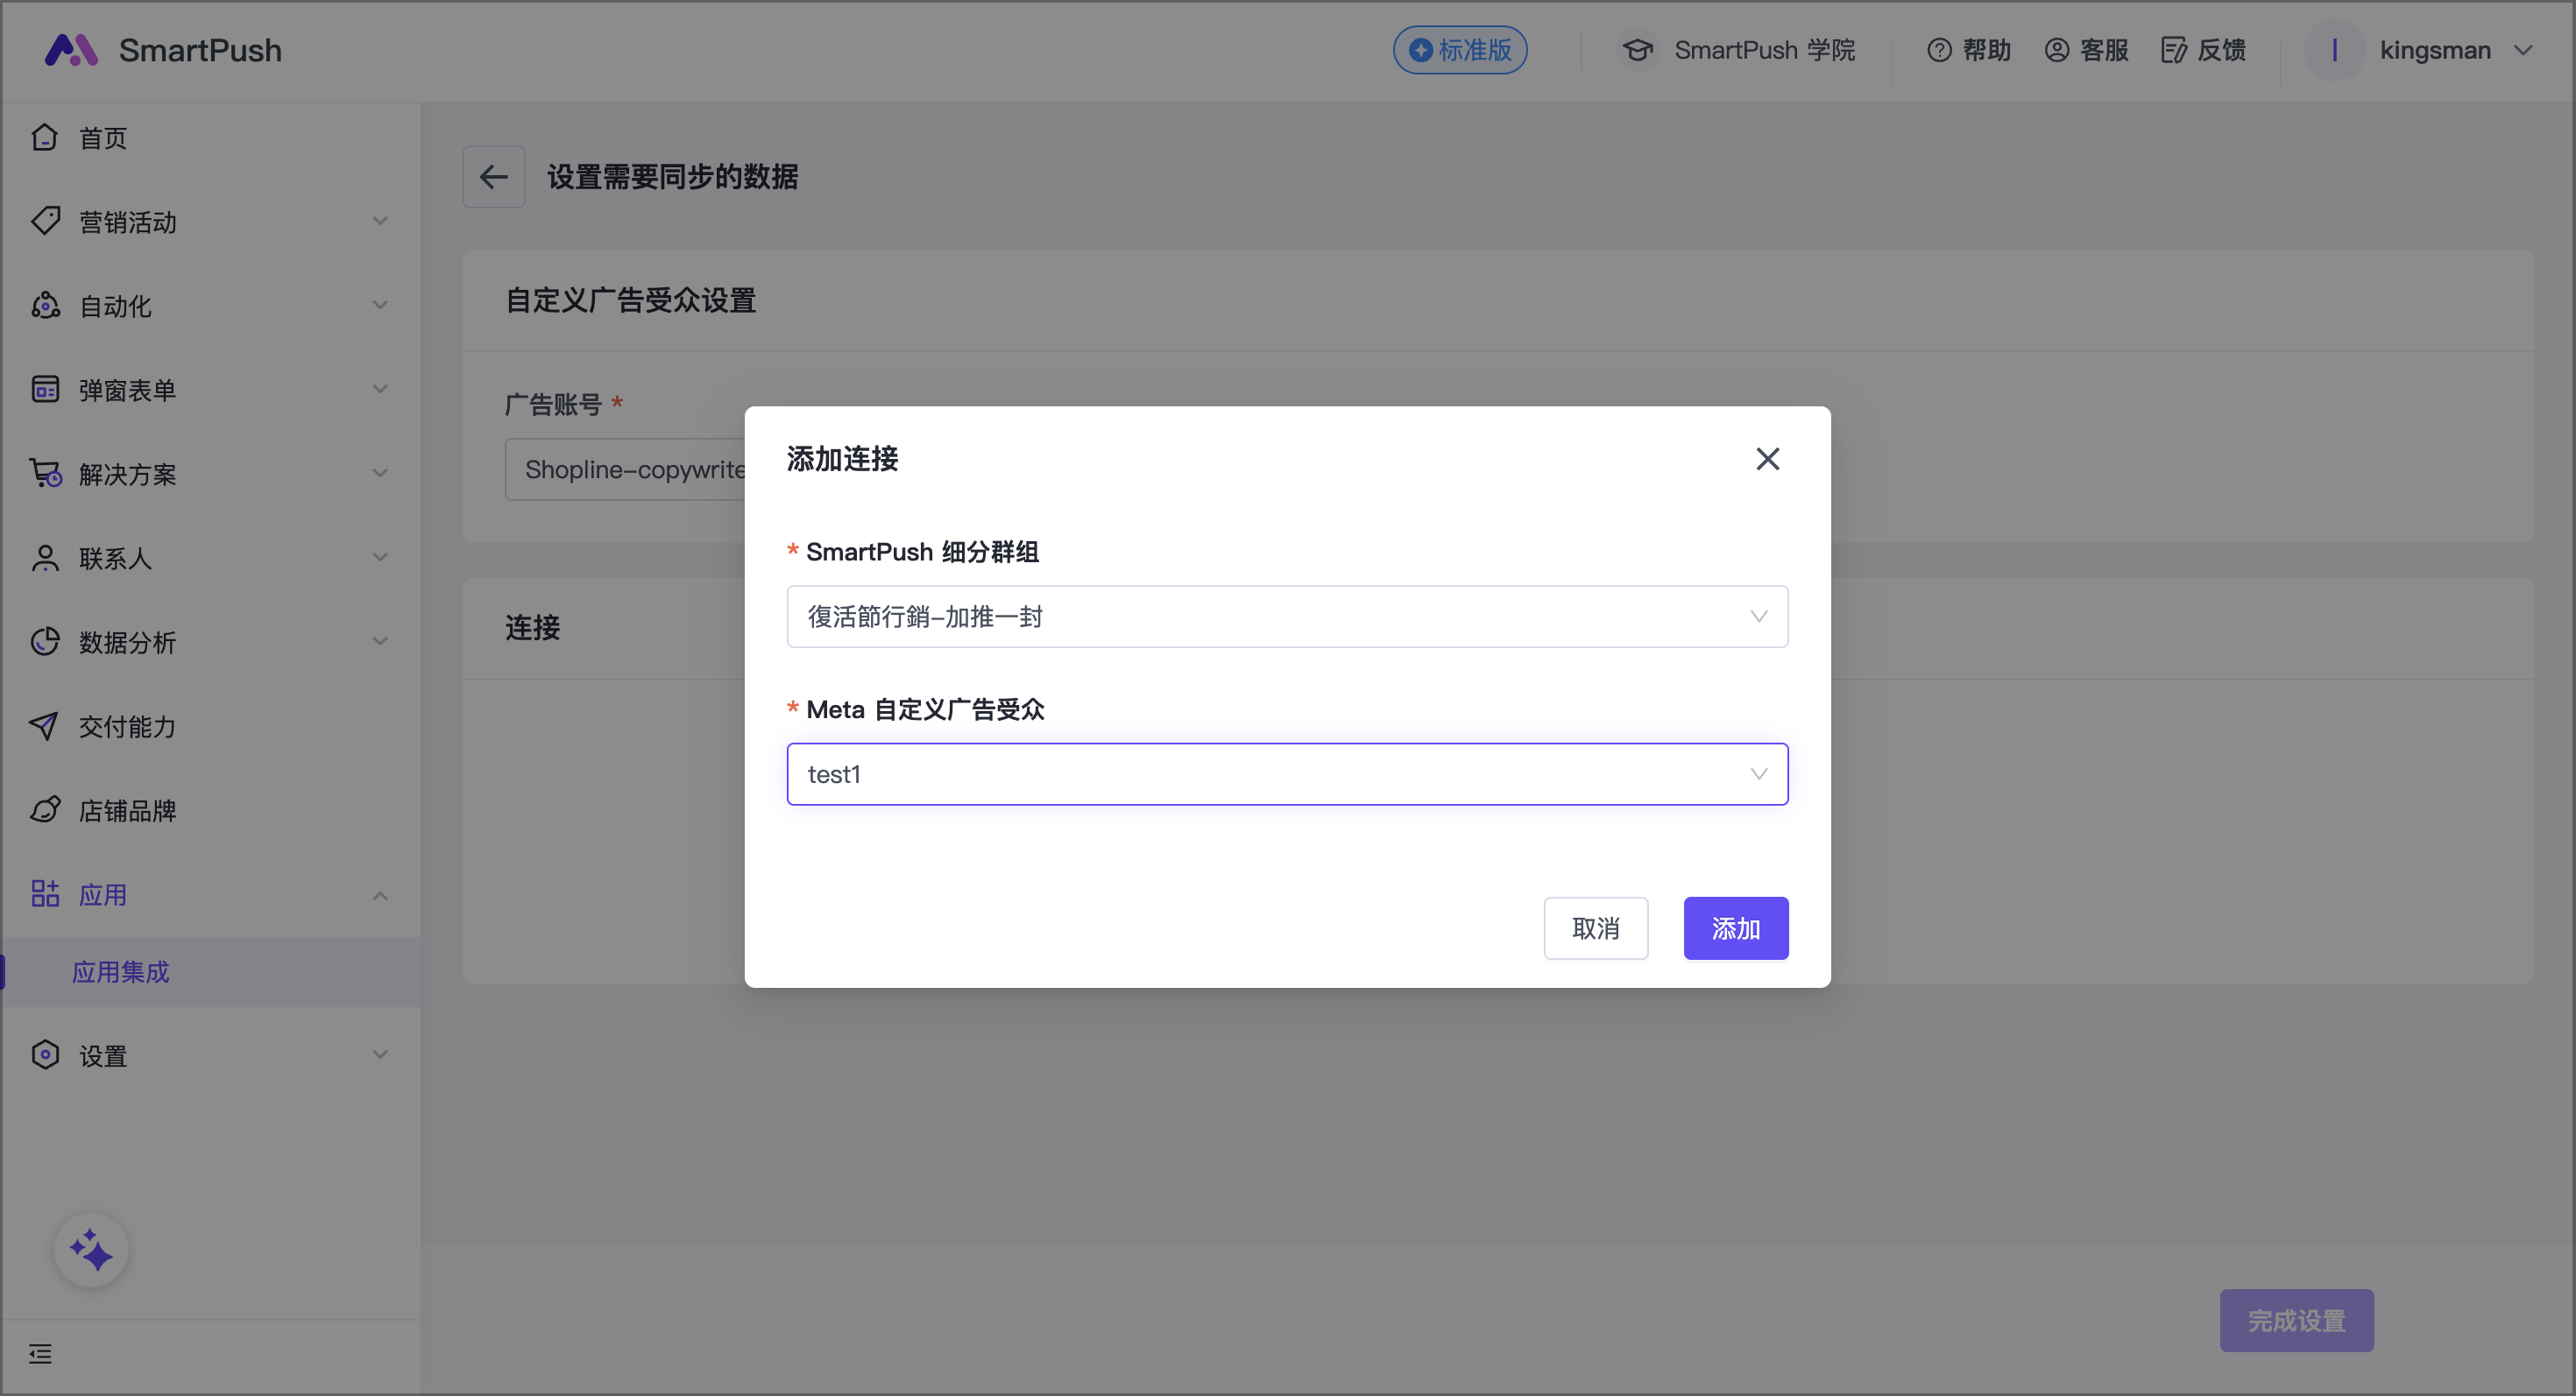Expand 联系人 menu chevron
Image resolution: width=2576 pixels, height=1396 pixels.
tap(380, 558)
